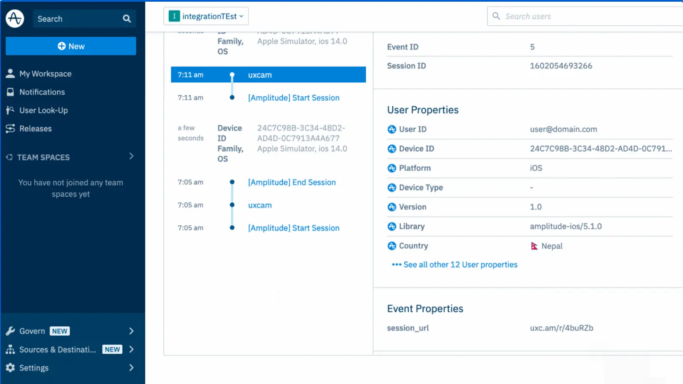Click the NEW badge next to Sources & Destinations
This screenshot has width=683, height=384.
click(x=112, y=349)
